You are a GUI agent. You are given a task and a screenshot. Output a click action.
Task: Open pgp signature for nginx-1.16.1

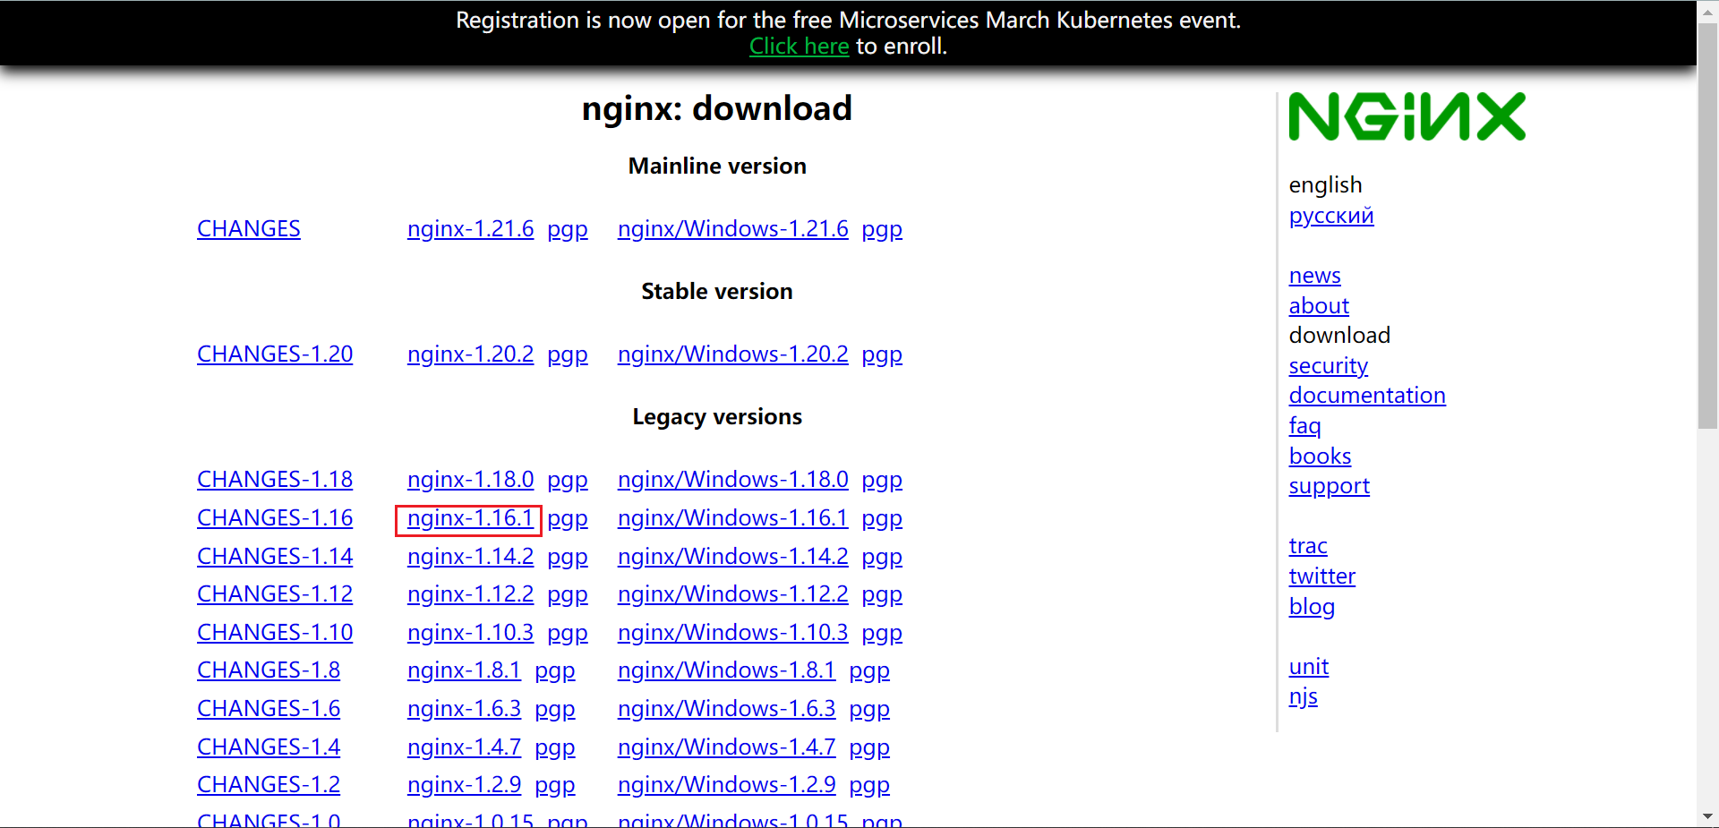point(568,518)
